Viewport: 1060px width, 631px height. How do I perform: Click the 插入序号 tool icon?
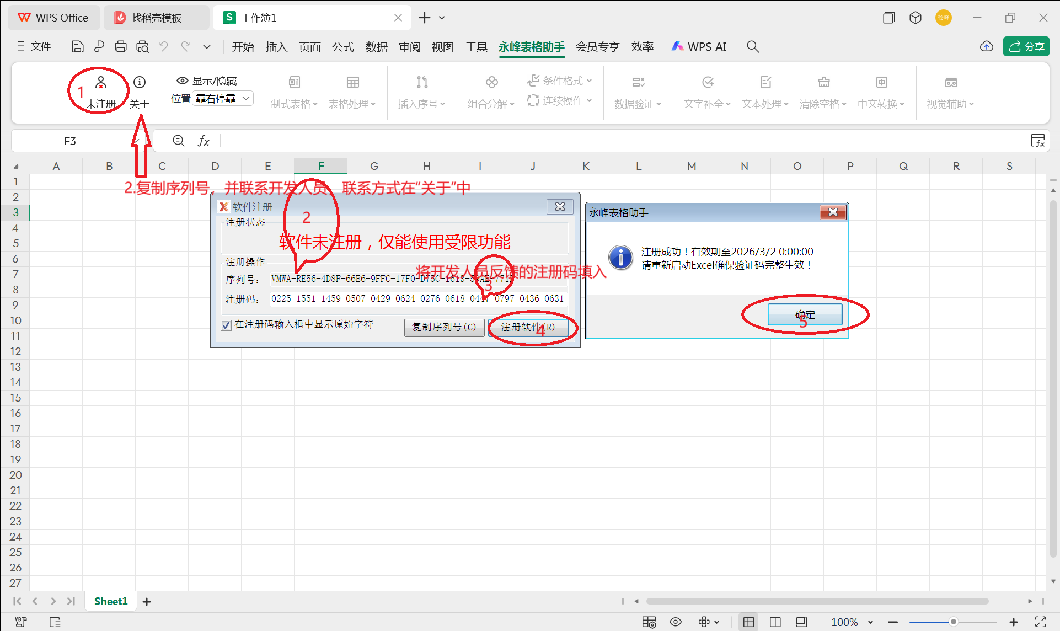(x=422, y=83)
